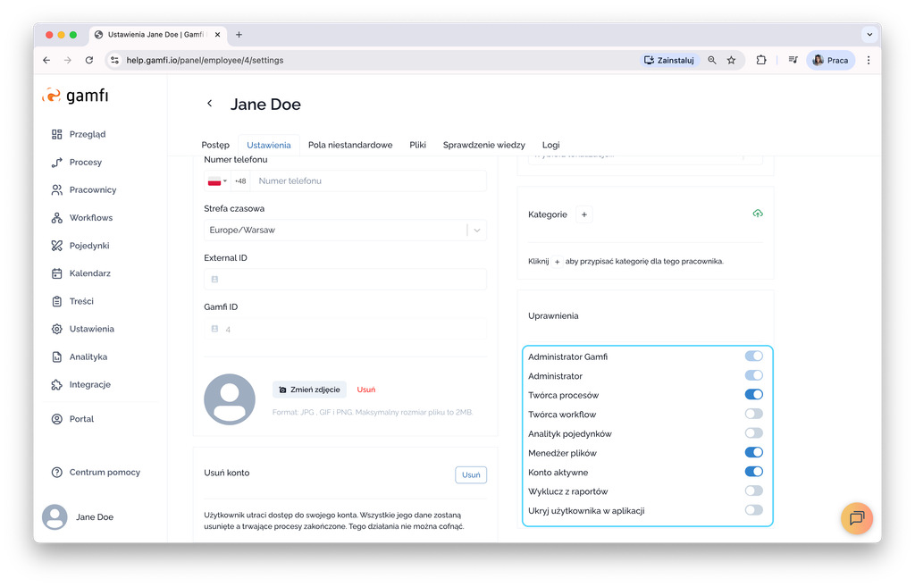Open the phone country code flag selector
This screenshot has height=587, width=915.
[217, 181]
